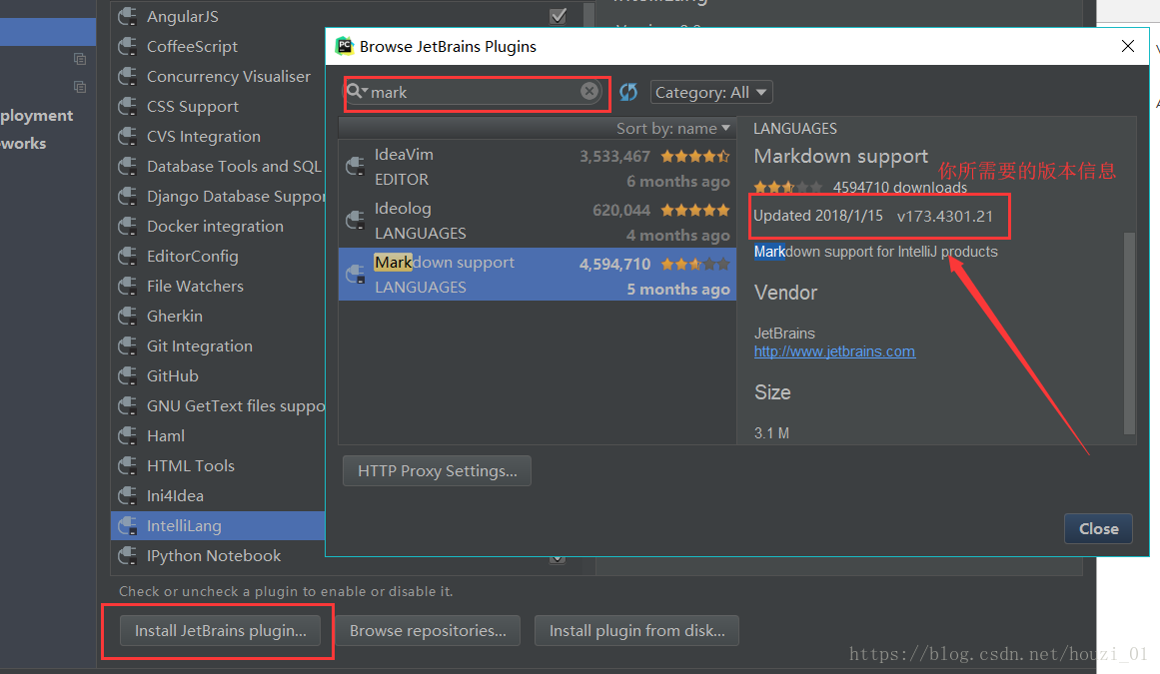Select CSS Support in plugins list
This screenshot has height=674, width=1160.
pos(218,107)
